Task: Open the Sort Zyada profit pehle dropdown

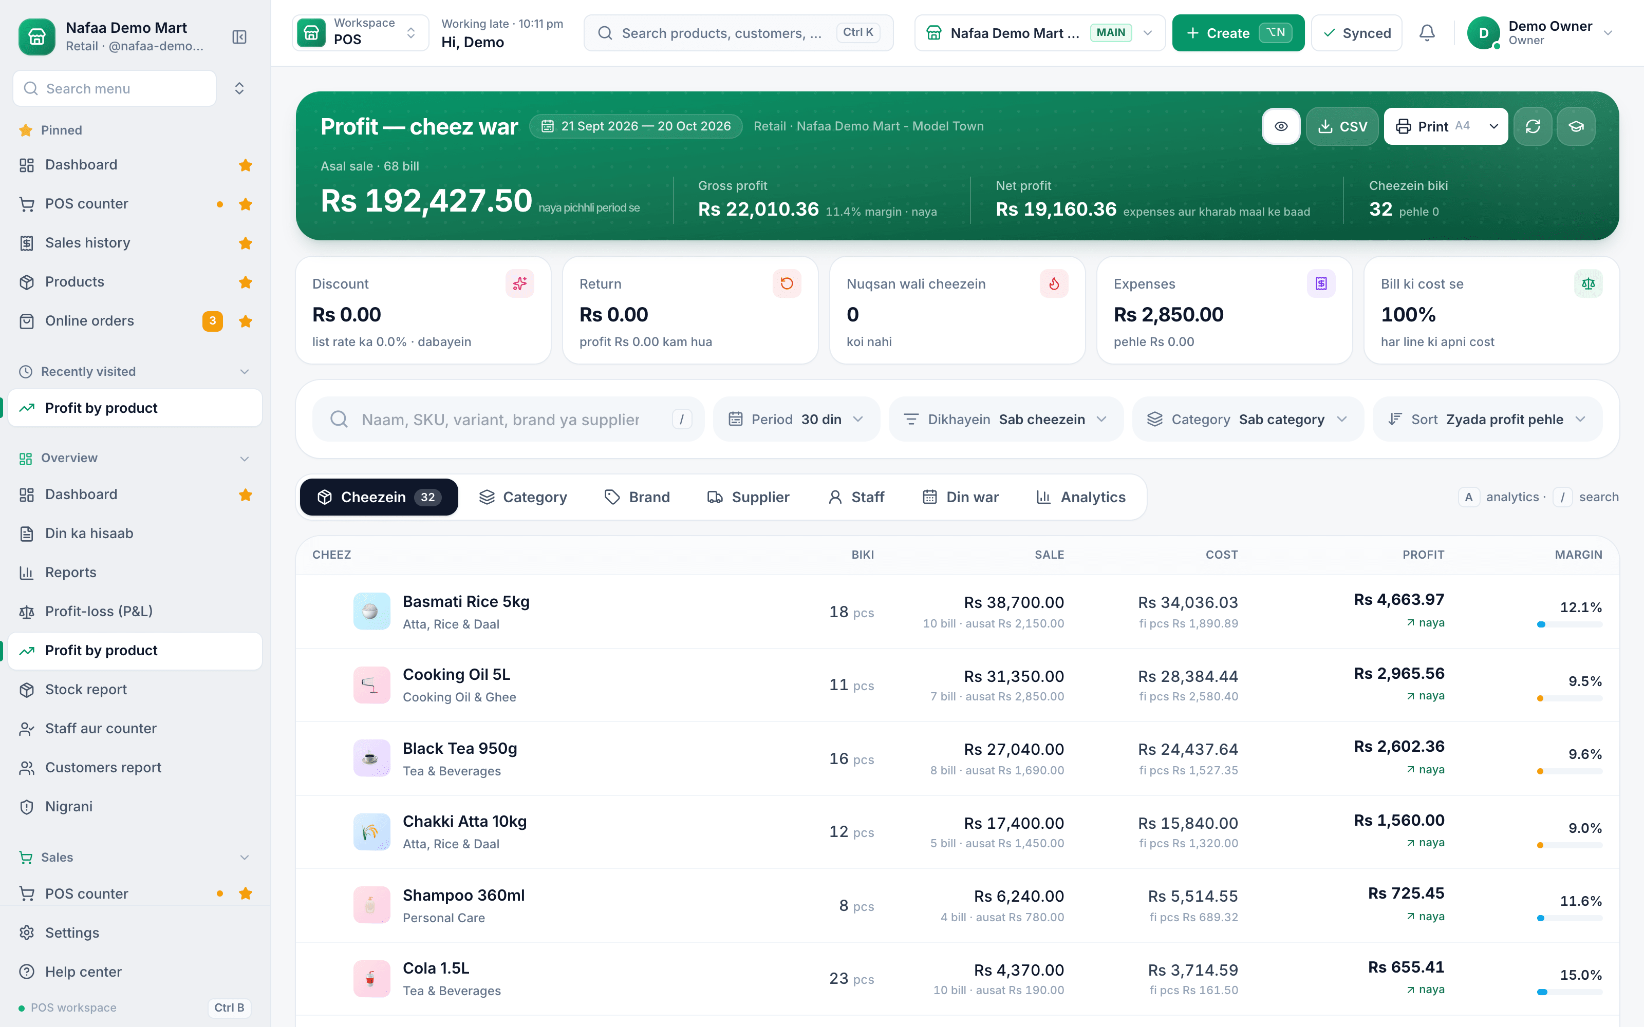Action: tap(1487, 419)
